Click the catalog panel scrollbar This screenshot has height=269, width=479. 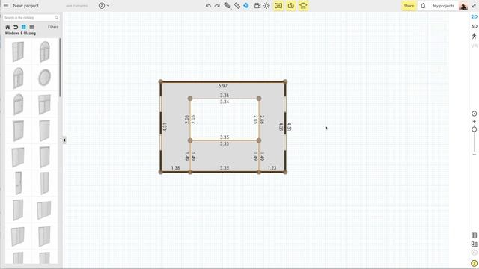60,68
